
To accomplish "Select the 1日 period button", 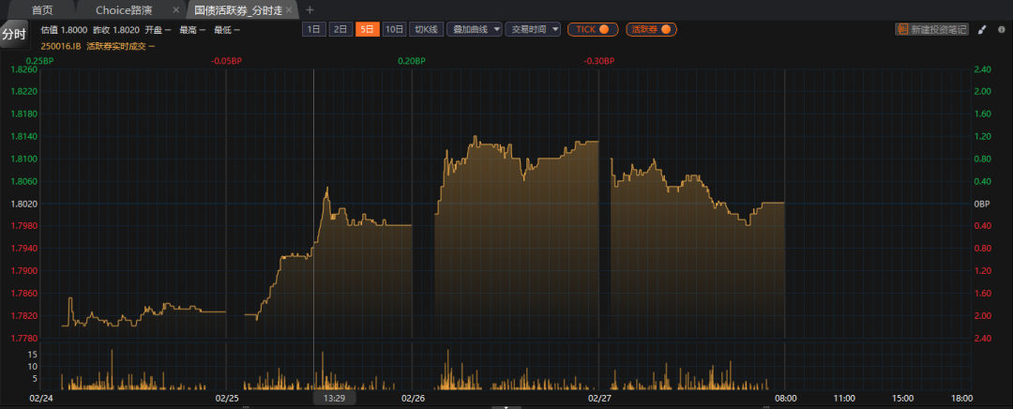I will [x=313, y=29].
